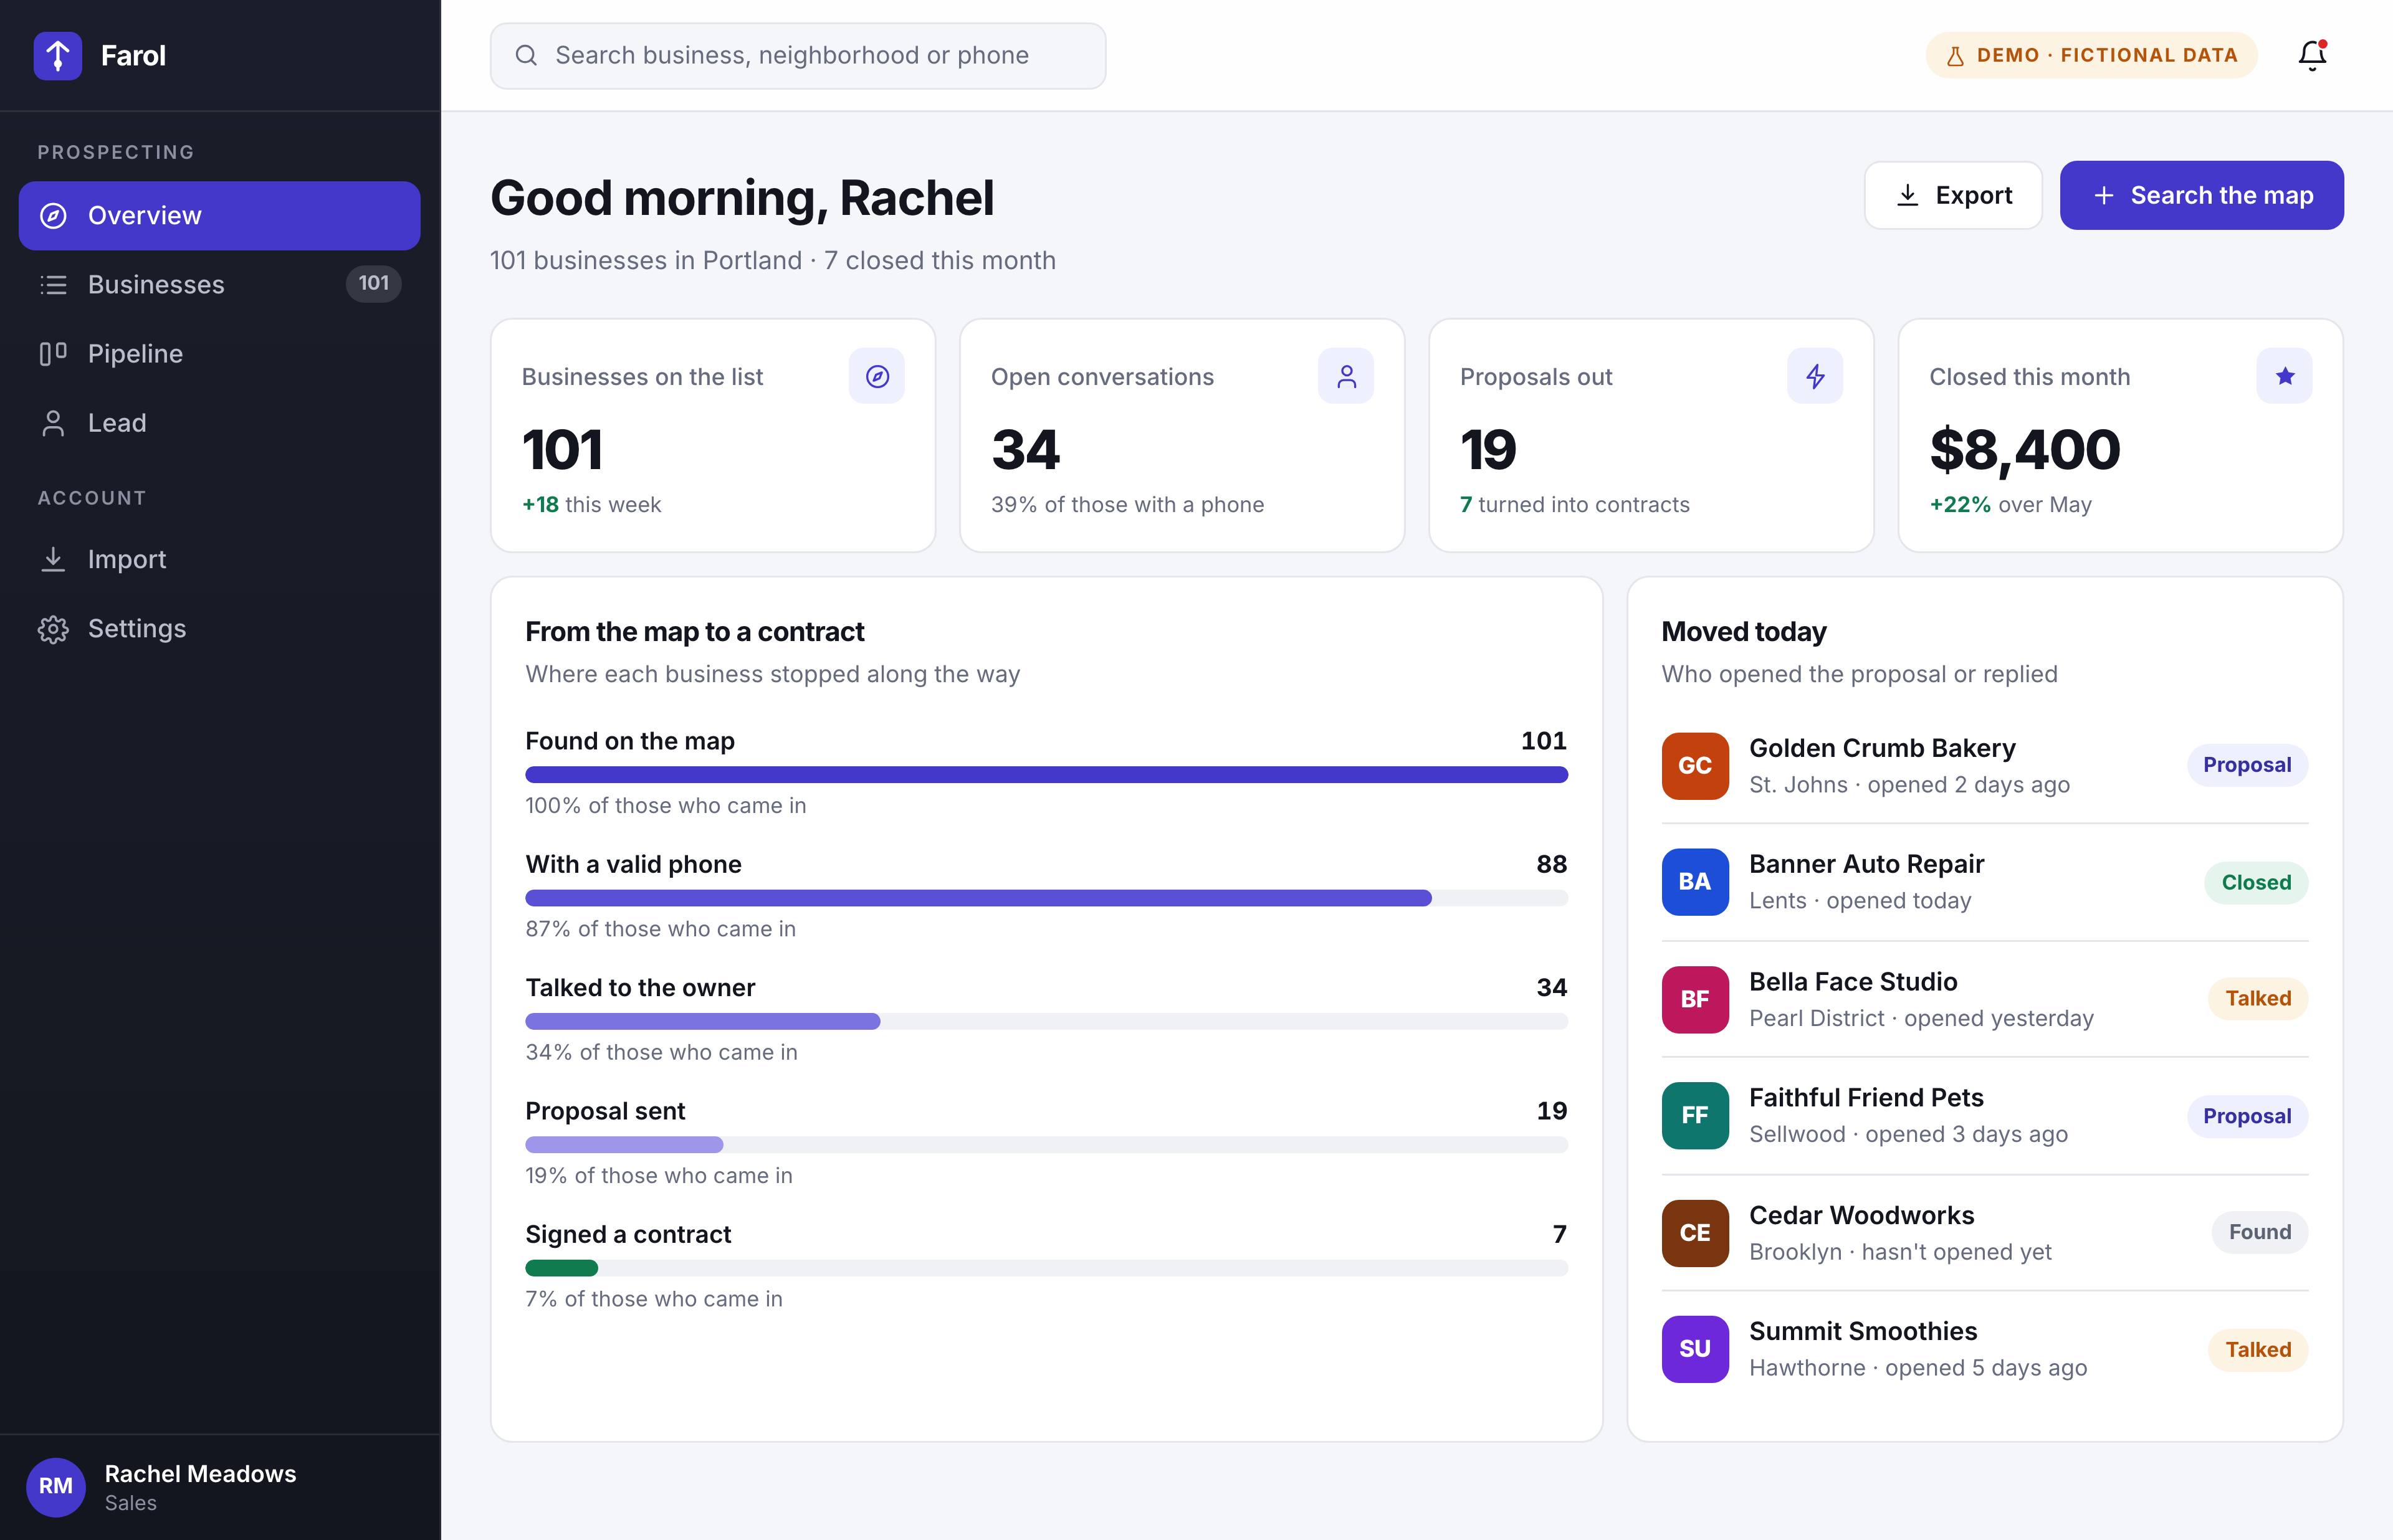Click the GC avatar for Golden Crumb Bakery
The width and height of the screenshot is (2393, 1540).
coord(1695,766)
